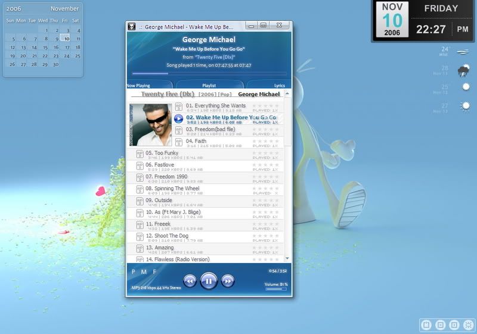Select track 09. Outside

pos(159,200)
